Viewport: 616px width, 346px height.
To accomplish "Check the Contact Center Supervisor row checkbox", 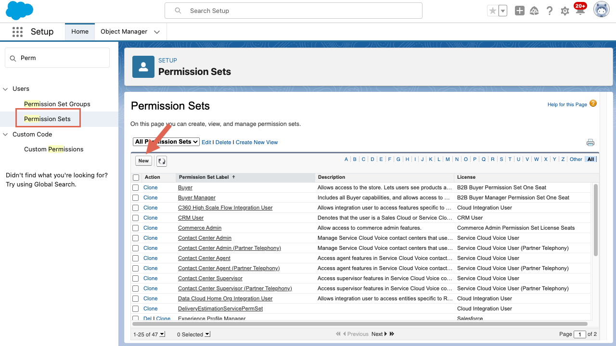I will pos(136,278).
